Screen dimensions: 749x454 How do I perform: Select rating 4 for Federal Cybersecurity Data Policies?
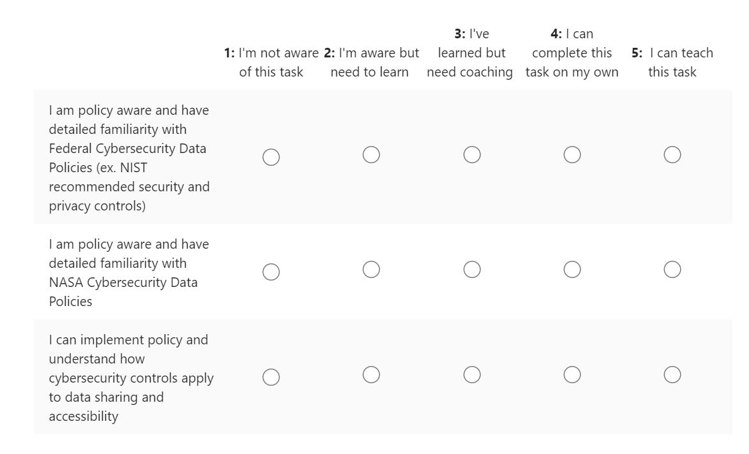572,155
